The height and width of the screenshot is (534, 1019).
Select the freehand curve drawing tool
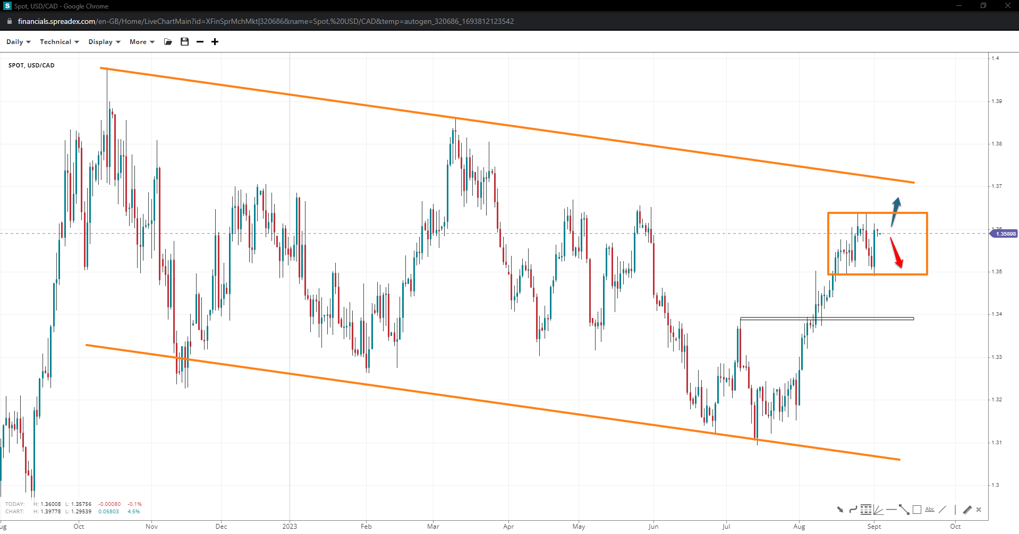tap(853, 510)
